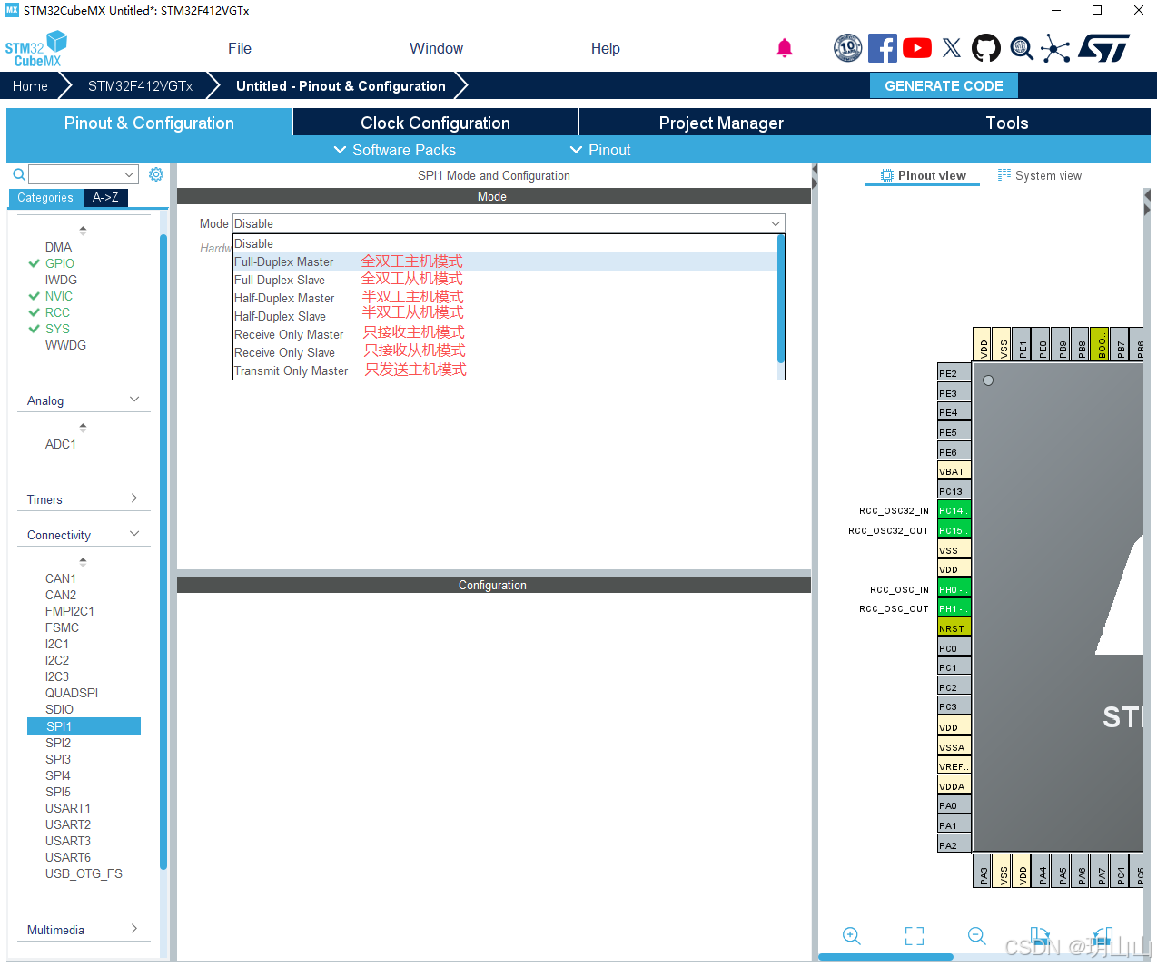Click the notification bell icon
The image size is (1157, 967).
(x=785, y=48)
